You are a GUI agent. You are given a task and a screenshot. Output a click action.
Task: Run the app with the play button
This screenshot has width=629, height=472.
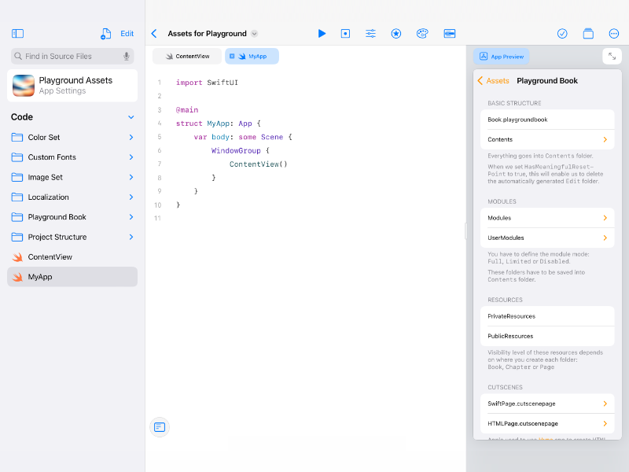[x=322, y=34]
